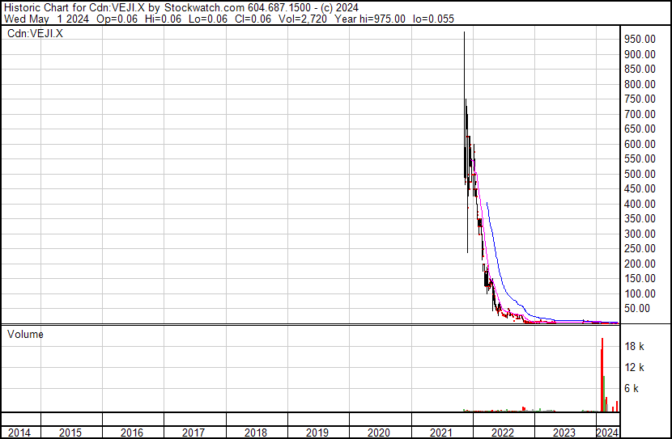Click the 400.00 price axis label

640,204
